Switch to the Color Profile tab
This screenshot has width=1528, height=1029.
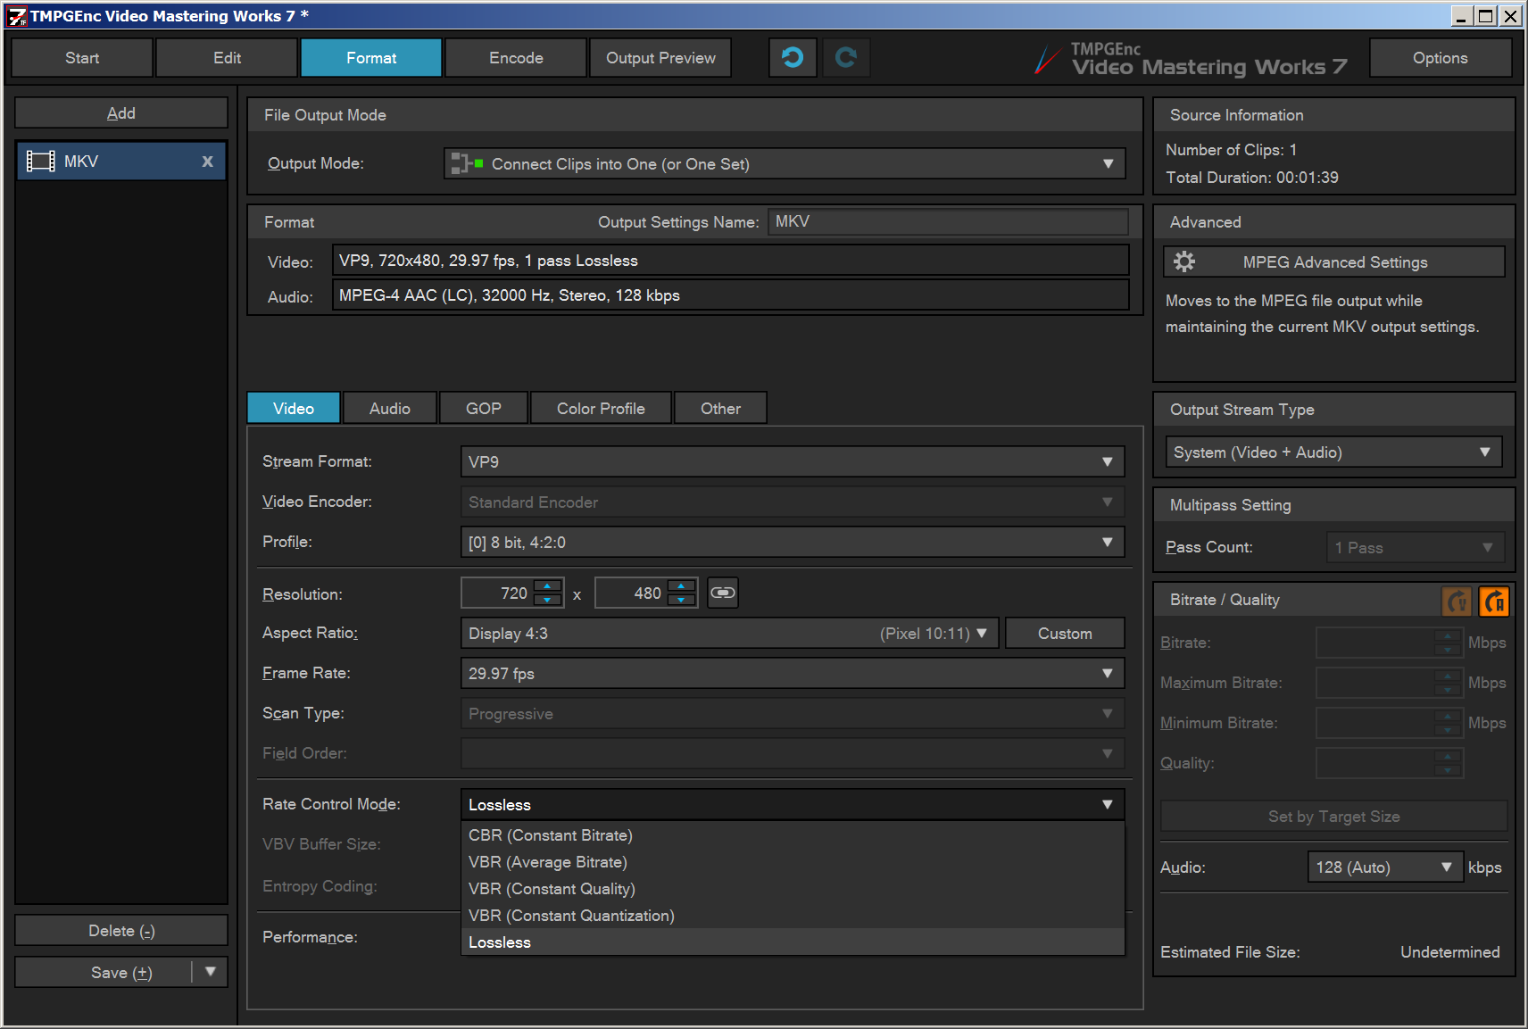[601, 408]
